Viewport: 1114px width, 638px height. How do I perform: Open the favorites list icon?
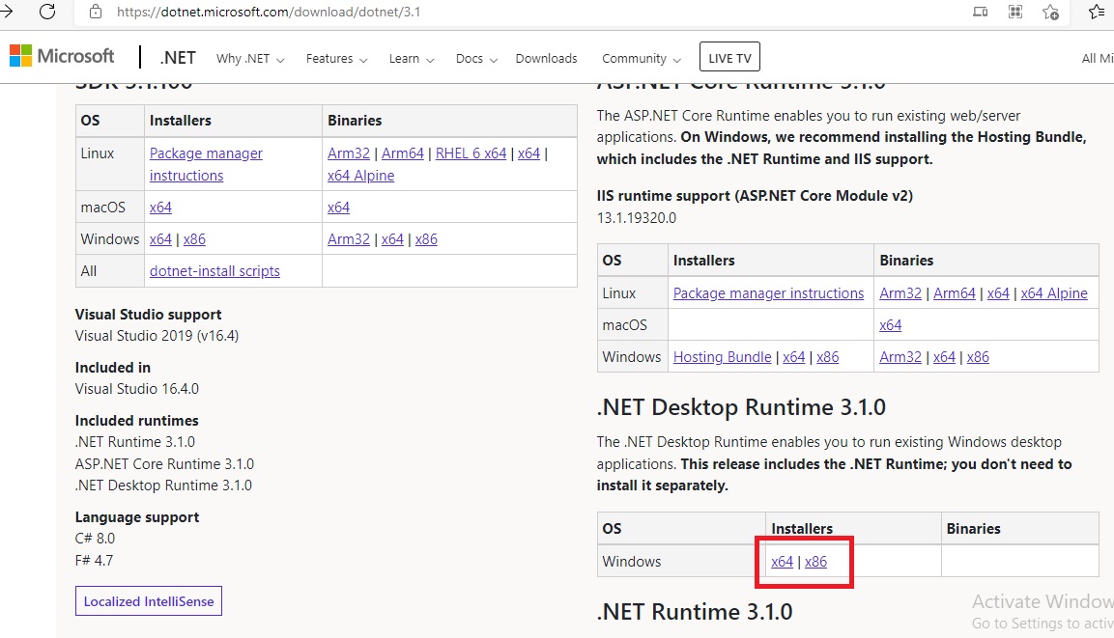[x=1097, y=12]
